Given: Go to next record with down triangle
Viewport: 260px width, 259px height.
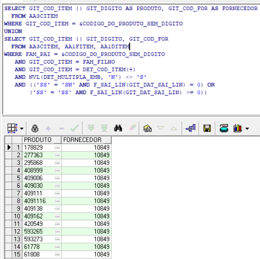Looking at the screenshot, I should [x=160, y=128].
